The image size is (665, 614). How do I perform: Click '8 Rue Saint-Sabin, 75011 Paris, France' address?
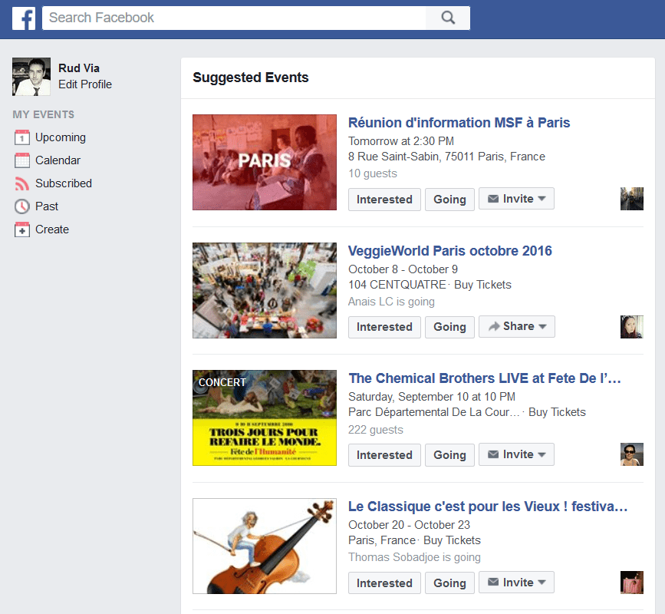(x=446, y=157)
